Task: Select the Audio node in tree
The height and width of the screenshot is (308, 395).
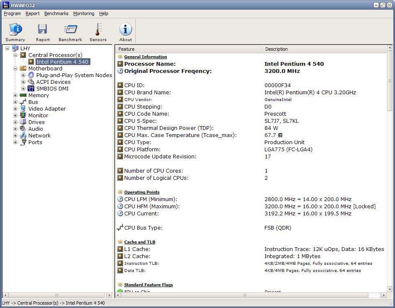Action: [35, 129]
